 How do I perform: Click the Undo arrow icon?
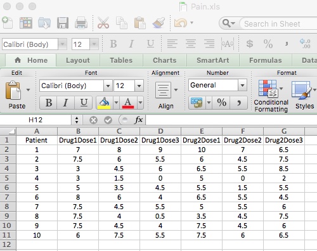pyautogui.click(x=181, y=23)
